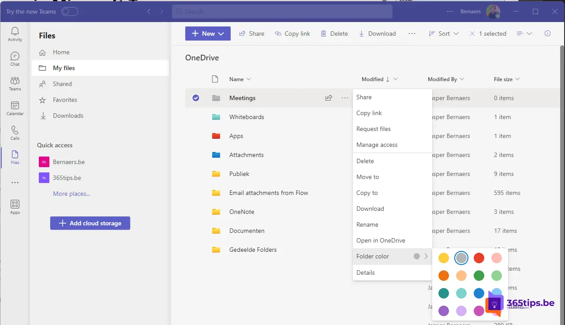Screen dimensions: 565x325
Task: Clear selection with the 1 selected X
Action: pos(472,34)
